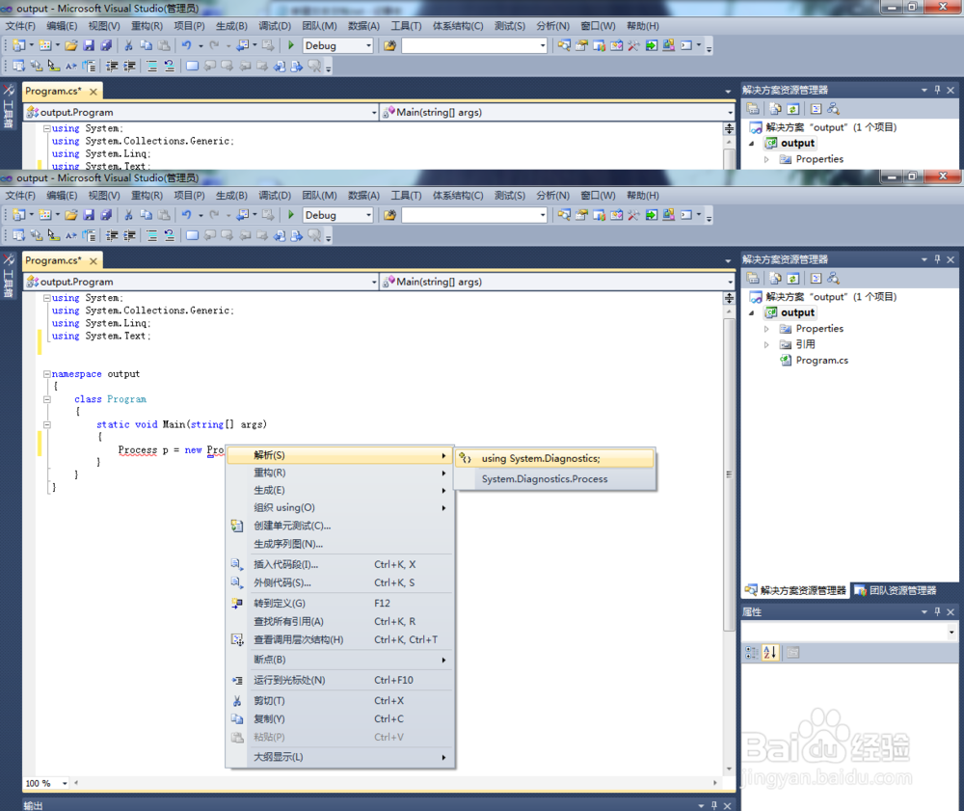Collapse output project node in front Solution Explorer
The image size is (964, 811).
(x=751, y=313)
